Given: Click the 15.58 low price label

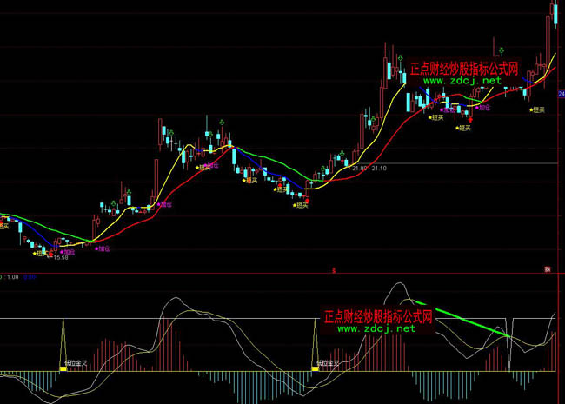Looking at the screenshot, I should pos(61,257).
